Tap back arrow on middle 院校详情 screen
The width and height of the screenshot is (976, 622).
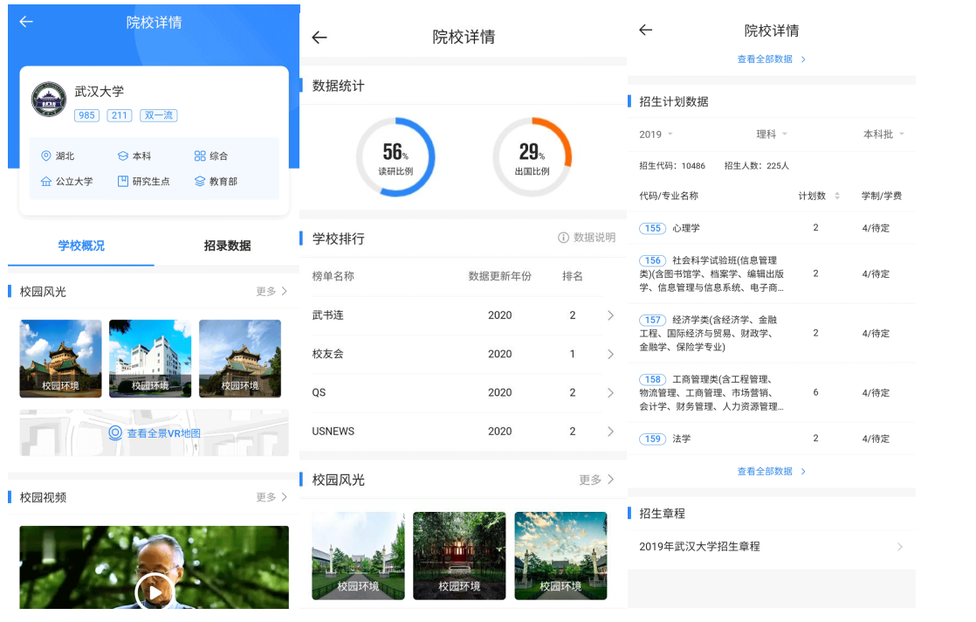click(320, 38)
